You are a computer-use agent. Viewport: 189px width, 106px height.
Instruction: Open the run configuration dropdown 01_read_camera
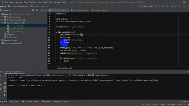coord(147,6)
